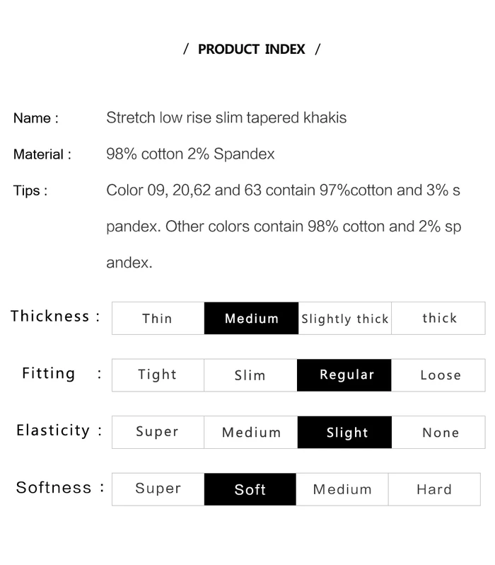The image size is (495, 565).
Task: Click the highlighted Regular fitting option
Action: coord(344,375)
